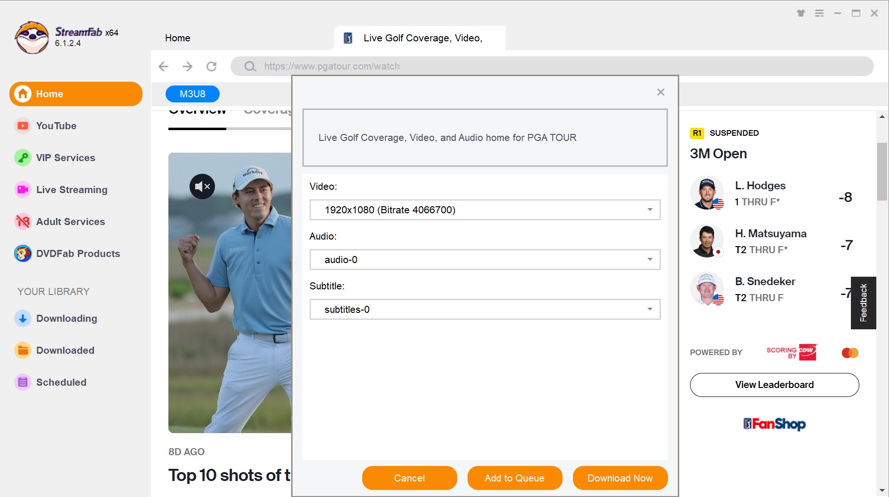Click the Top 10 shots headline
Viewport: 889px width, 497px height.
coord(230,475)
